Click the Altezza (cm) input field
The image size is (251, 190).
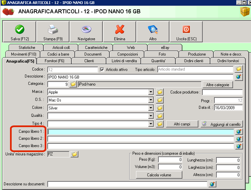(228, 175)
